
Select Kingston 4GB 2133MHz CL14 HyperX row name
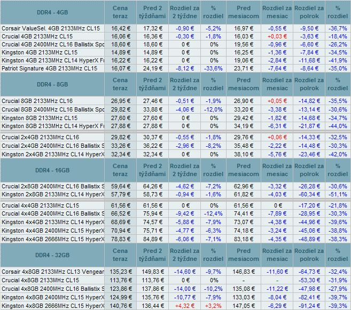52,61
